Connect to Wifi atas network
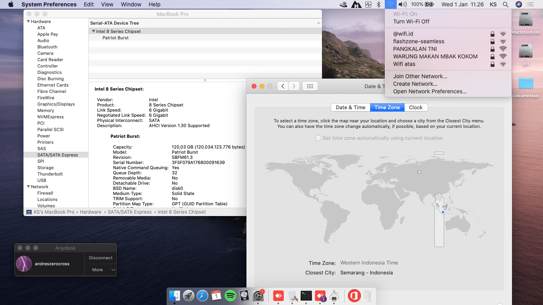This screenshot has width=543, height=305. (448, 64)
